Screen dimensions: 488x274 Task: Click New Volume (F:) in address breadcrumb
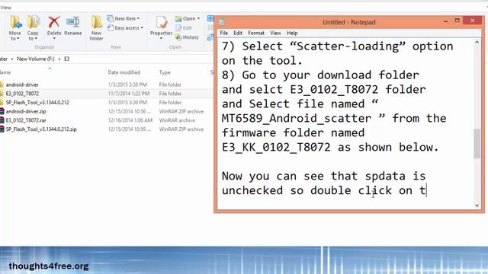[x=36, y=59]
